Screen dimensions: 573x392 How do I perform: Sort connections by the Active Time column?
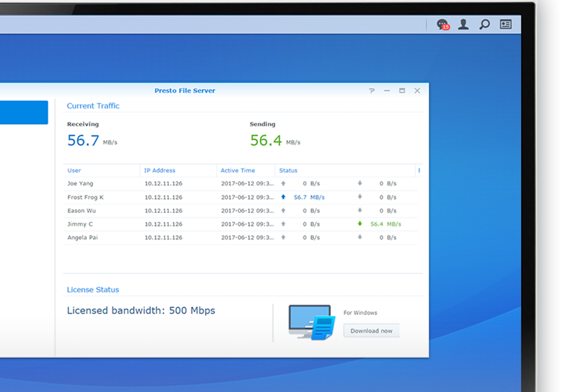point(237,170)
